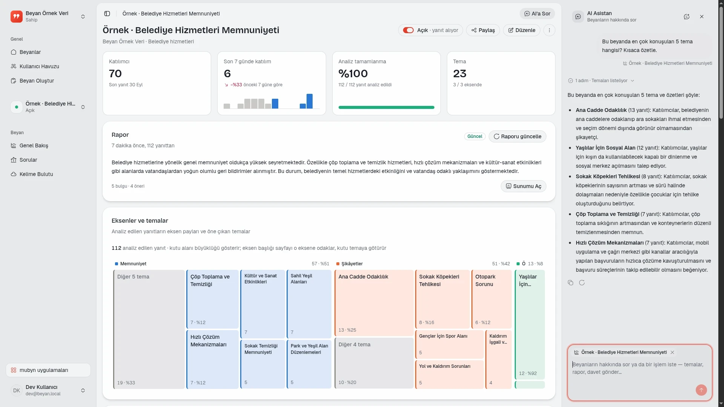Open the Otopark Sorunu theme box
Image resolution: width=724 pixels, height=407 pixels.
pos(492,299)
